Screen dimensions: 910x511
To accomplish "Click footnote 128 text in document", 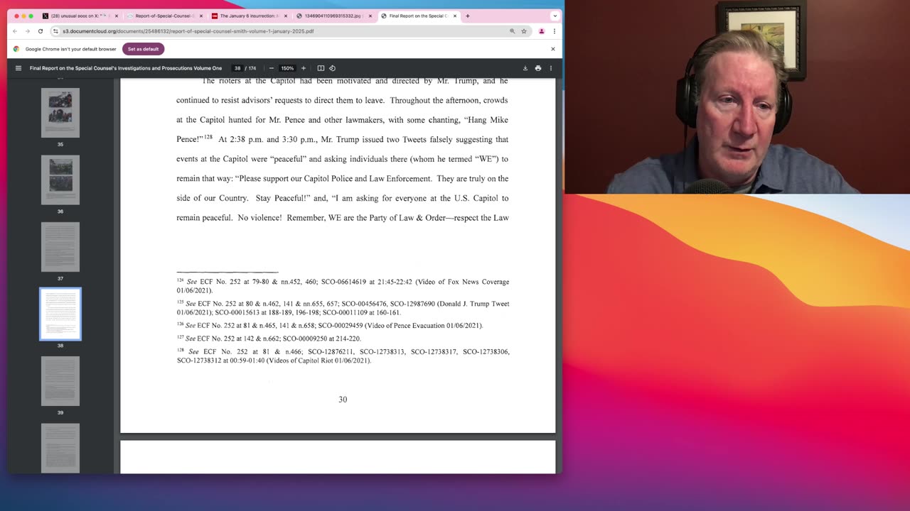I will click(343, 356).
